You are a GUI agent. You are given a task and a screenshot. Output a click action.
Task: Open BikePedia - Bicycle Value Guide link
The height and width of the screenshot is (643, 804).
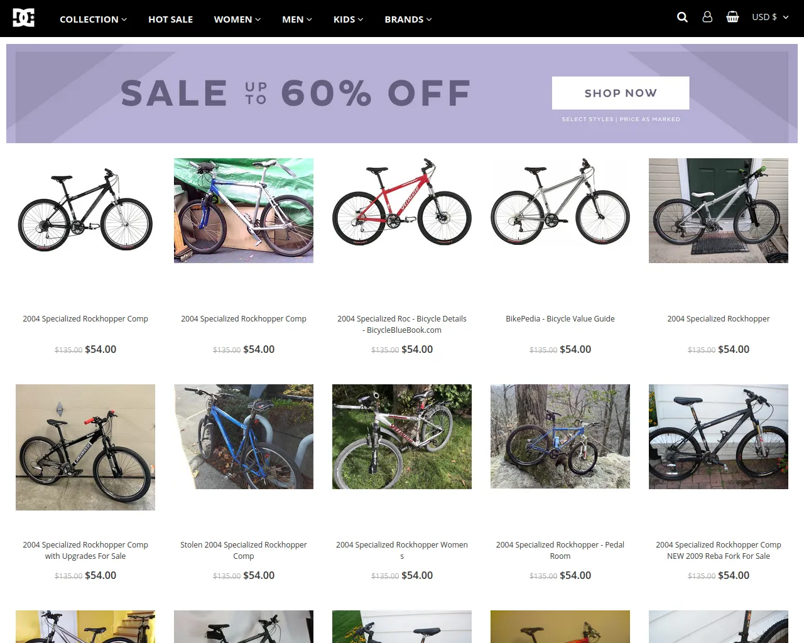pos(560,319)
